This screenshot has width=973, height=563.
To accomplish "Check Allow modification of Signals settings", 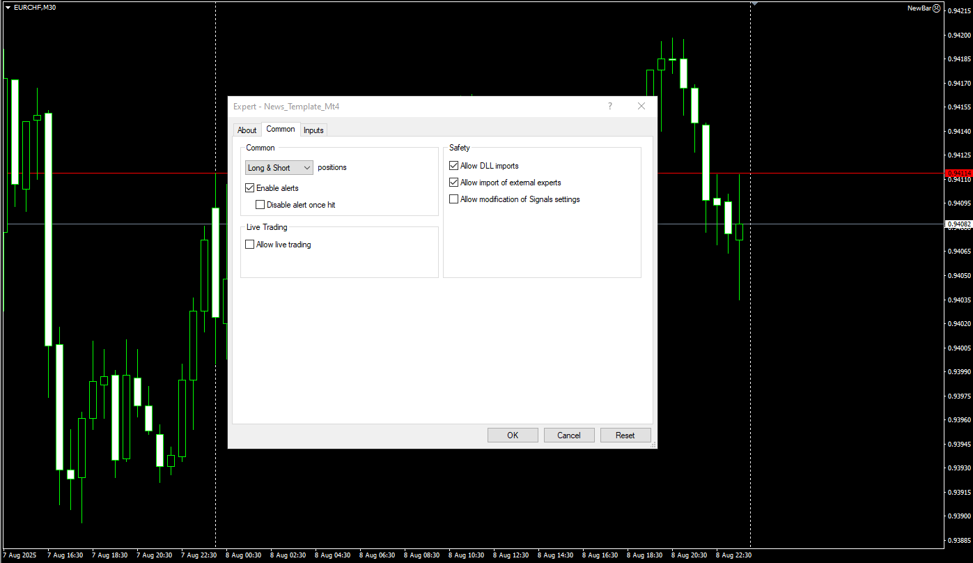I will [x=454, y=199].
